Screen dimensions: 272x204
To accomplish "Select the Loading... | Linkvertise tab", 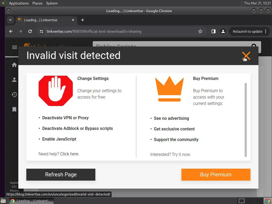I will click(46, 20).
